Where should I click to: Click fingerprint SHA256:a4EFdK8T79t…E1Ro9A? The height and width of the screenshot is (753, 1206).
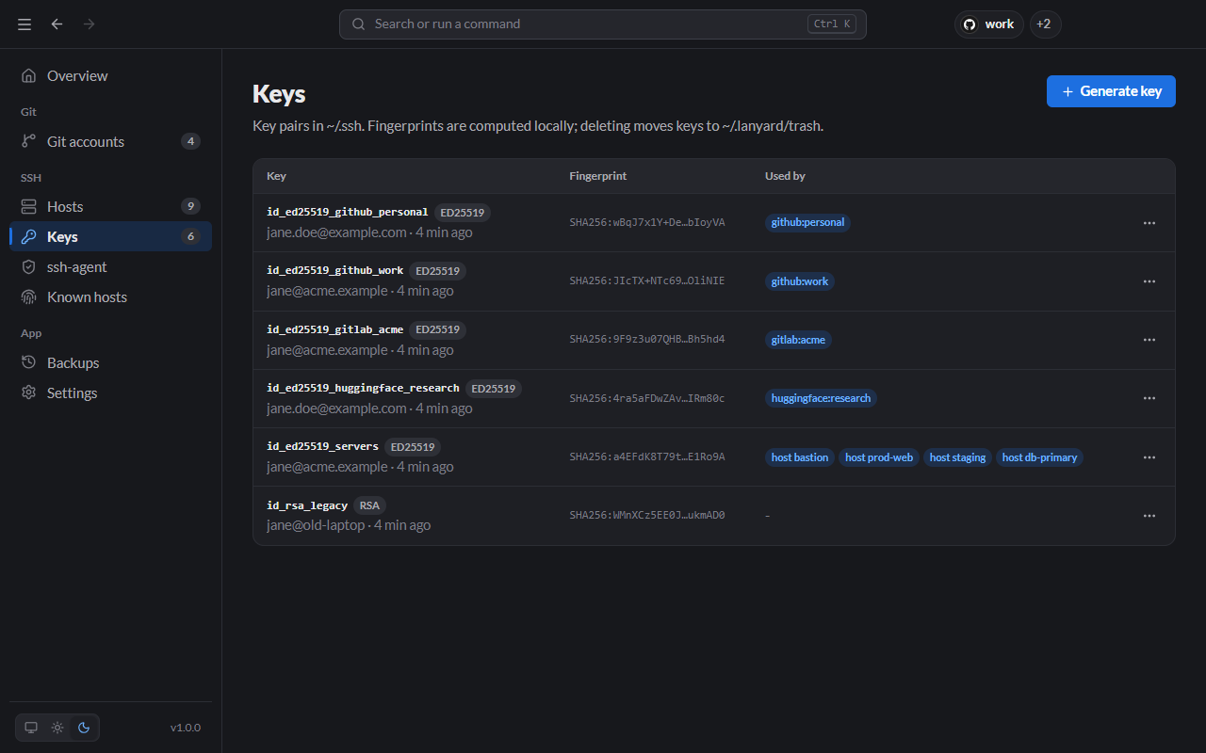pos(647,457)
